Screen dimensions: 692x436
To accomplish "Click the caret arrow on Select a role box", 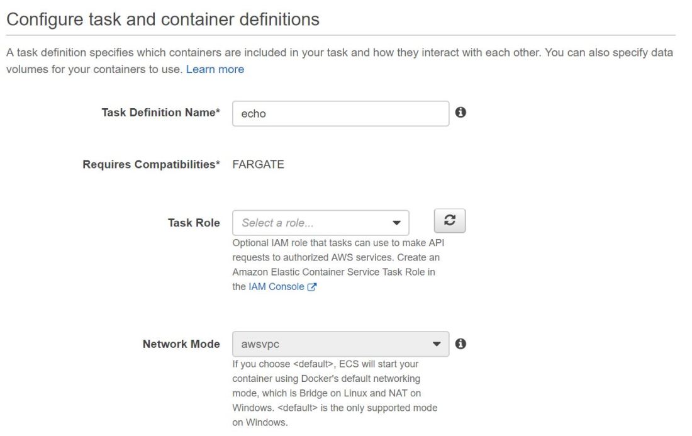I will pyautogui.click(x=397, y=222).
